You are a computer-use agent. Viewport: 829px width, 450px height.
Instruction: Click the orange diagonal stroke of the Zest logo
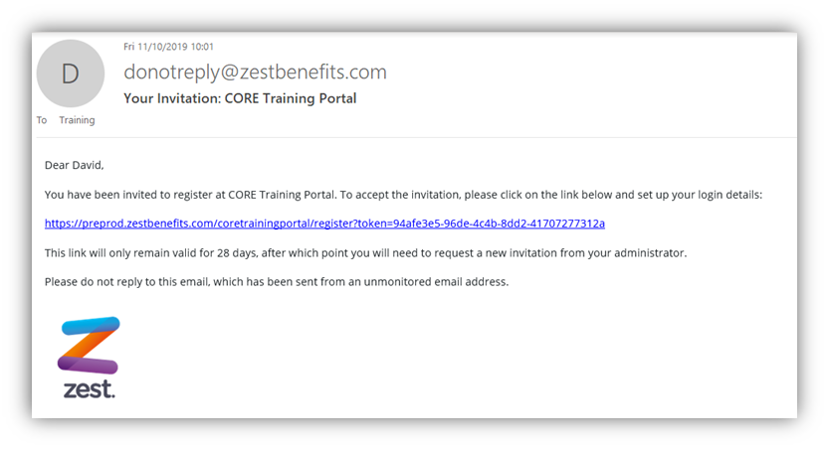[88, 345]
